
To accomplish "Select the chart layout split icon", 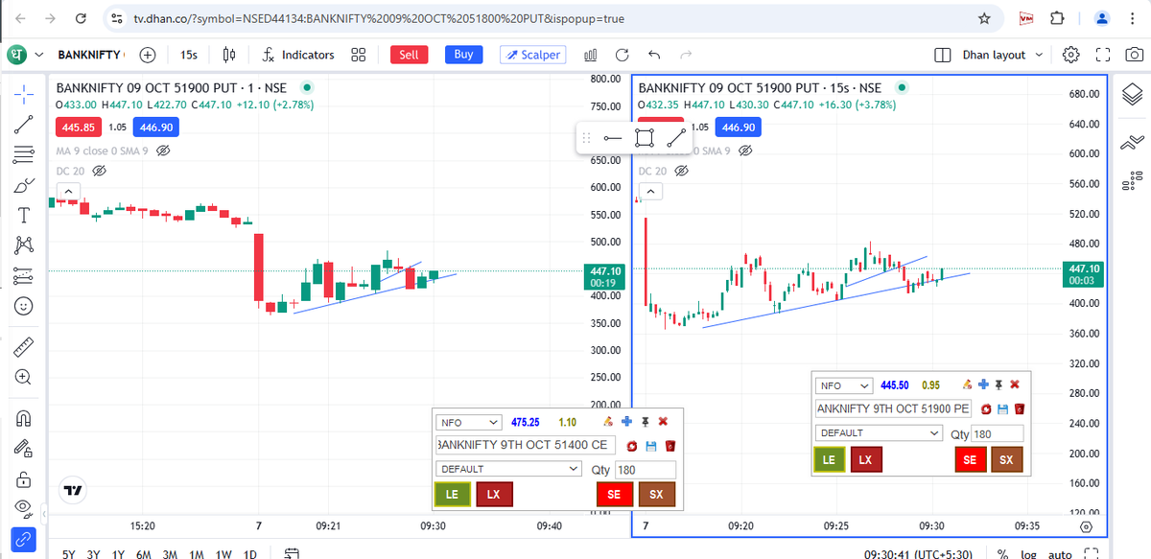I will click(x=943, y=55).
